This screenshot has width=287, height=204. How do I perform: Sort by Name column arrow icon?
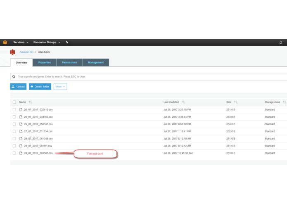click(31, 102)
